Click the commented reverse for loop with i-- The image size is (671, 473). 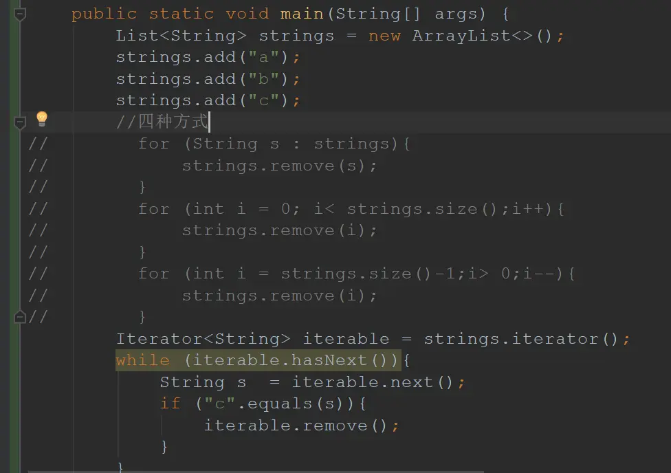tap(356, 274)
